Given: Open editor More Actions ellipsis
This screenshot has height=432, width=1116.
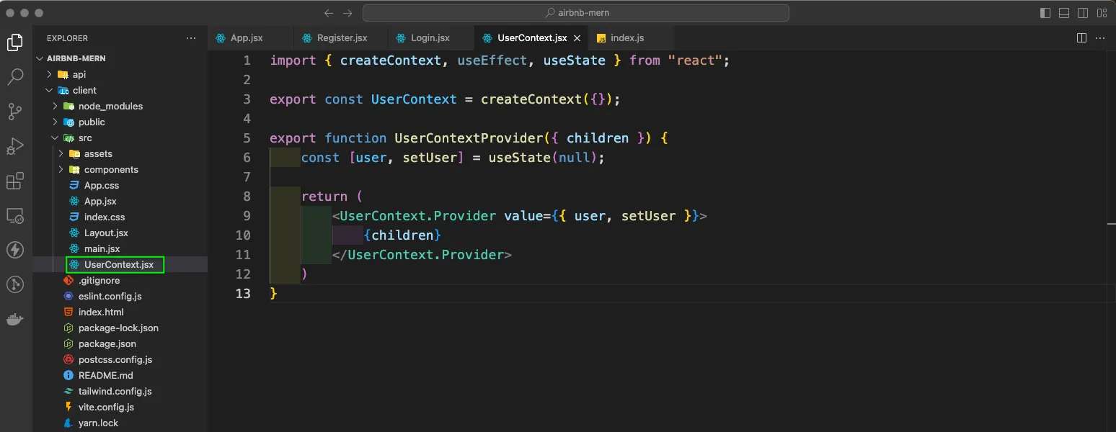Looking at the screenshot, I should [1102, 37].
